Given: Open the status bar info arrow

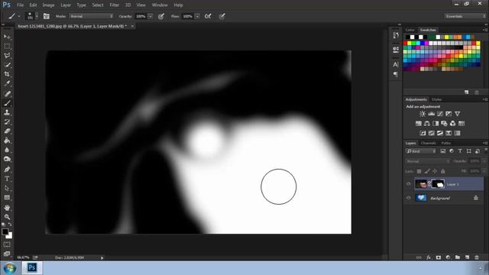Looking at the screenshot, I should click(102, 258).
